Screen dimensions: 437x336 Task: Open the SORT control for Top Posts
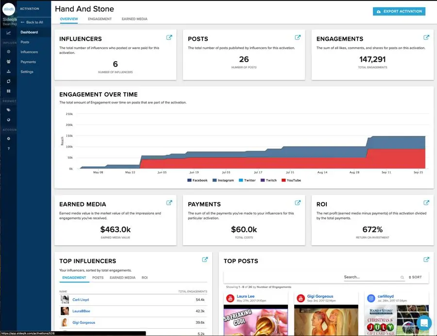coord(415,277)
